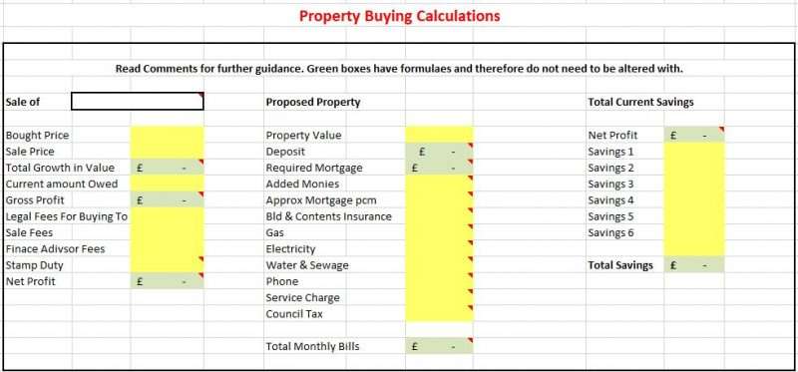
Task: Select the Current amount Owed cell
Action: pyautogui.click(x=167, y=184)
